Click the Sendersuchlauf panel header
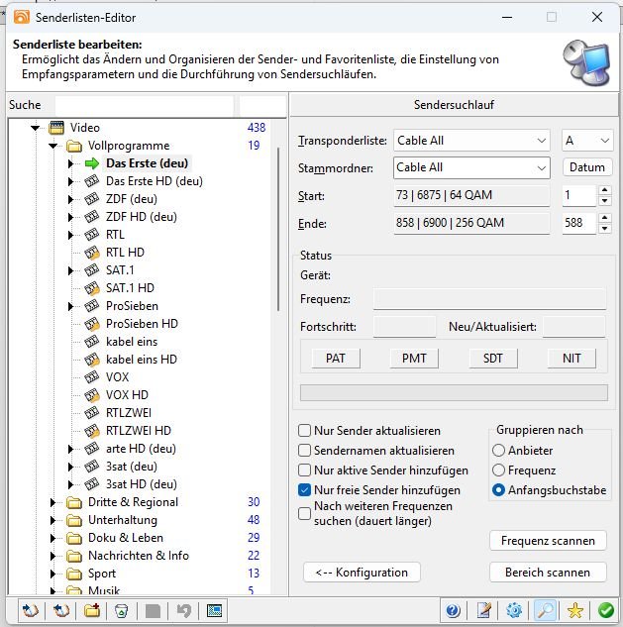623x627 pixels. click(454, 105)
